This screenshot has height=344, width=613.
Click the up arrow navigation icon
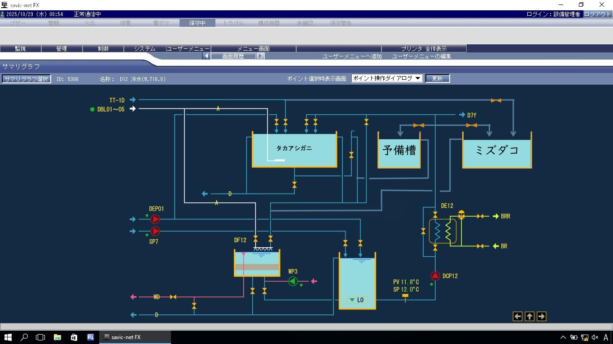(530, 316)
